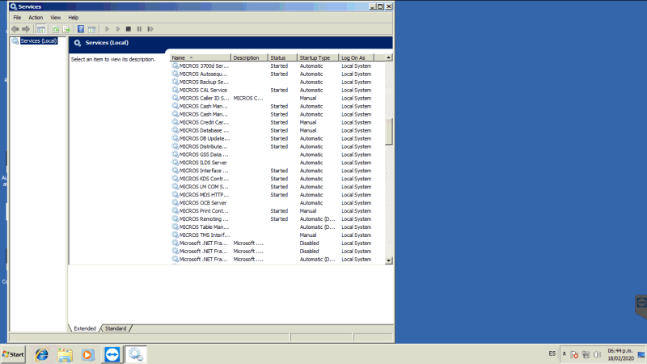647x364 pixels.
Task: Sort by the Name column header
Action: point(200,57)
